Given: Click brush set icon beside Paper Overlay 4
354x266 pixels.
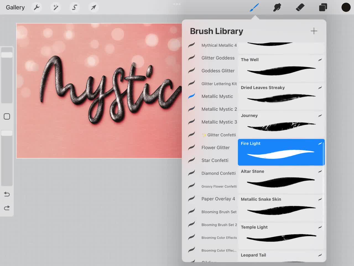Looking at the screenshot, I should (x=192, y=199).
